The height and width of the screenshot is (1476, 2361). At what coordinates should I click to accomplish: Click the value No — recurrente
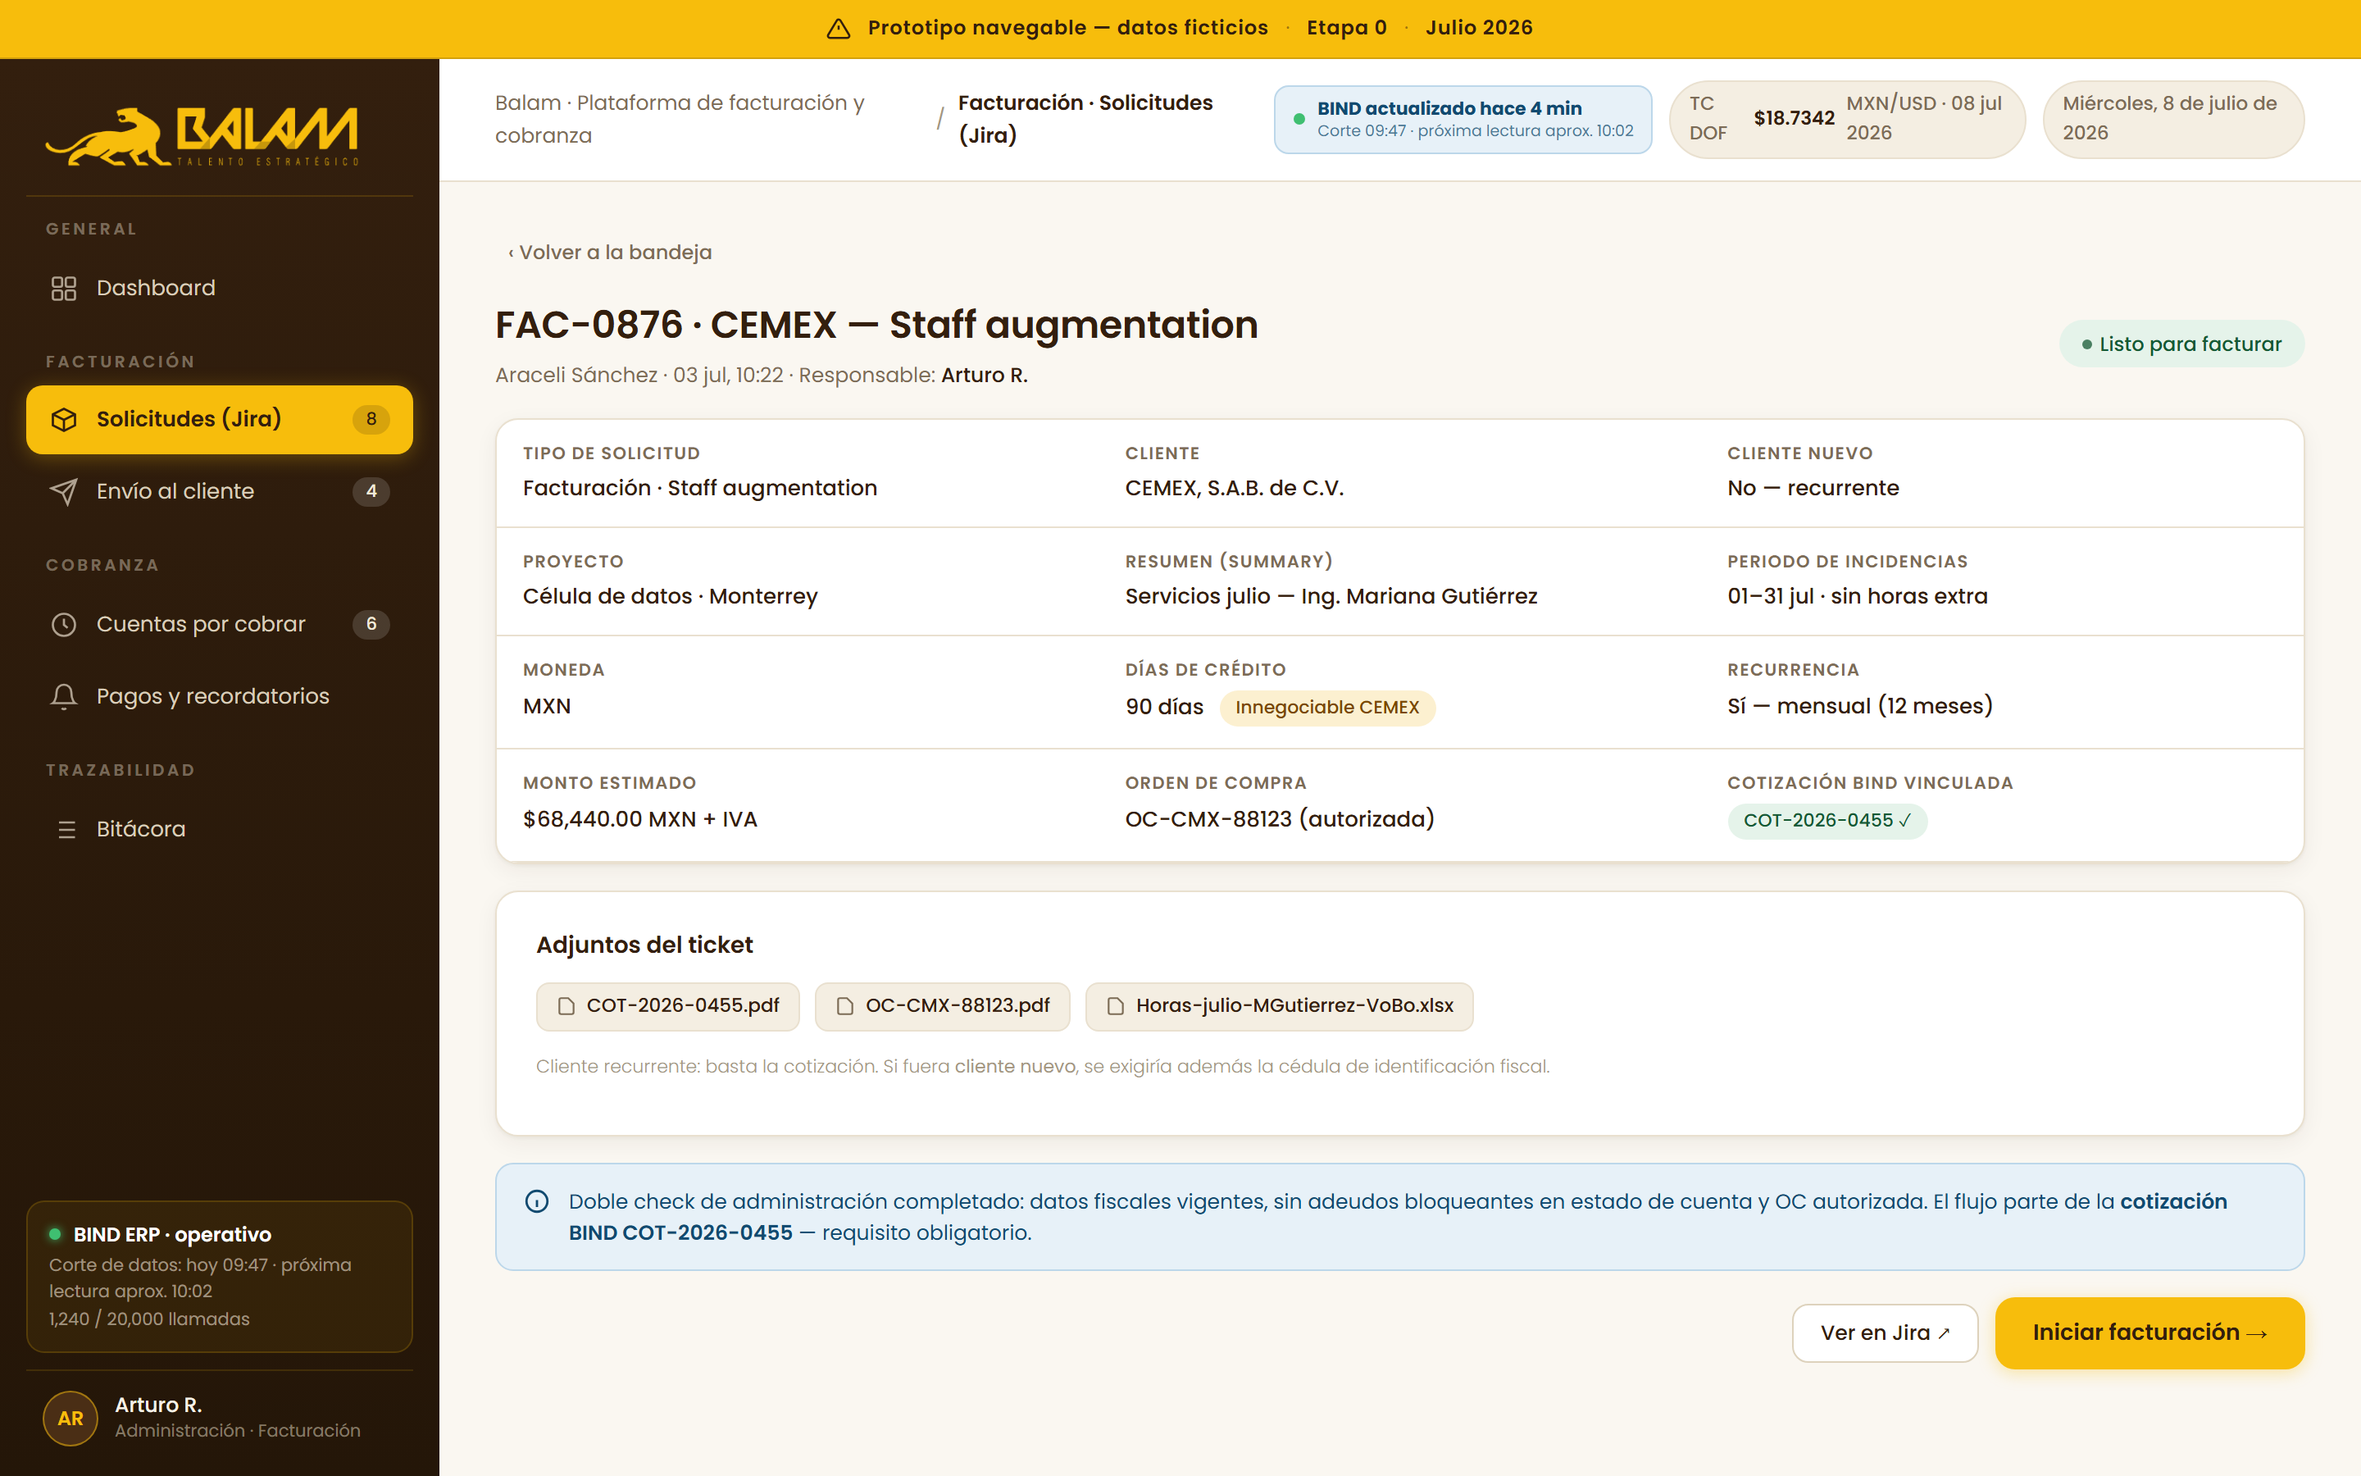point(1813,488)
